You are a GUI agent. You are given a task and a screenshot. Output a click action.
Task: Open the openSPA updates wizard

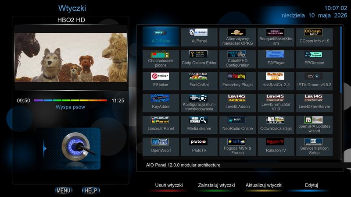314,125
